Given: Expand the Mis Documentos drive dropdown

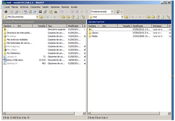Looking at the screenshot, I should (x=37, y=17).
